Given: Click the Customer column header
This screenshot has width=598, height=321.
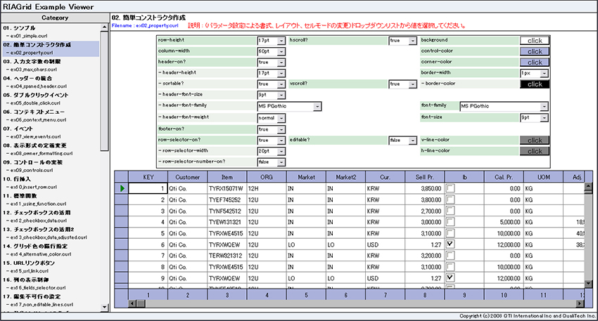Looking at the screenshot, I should 187,177.
